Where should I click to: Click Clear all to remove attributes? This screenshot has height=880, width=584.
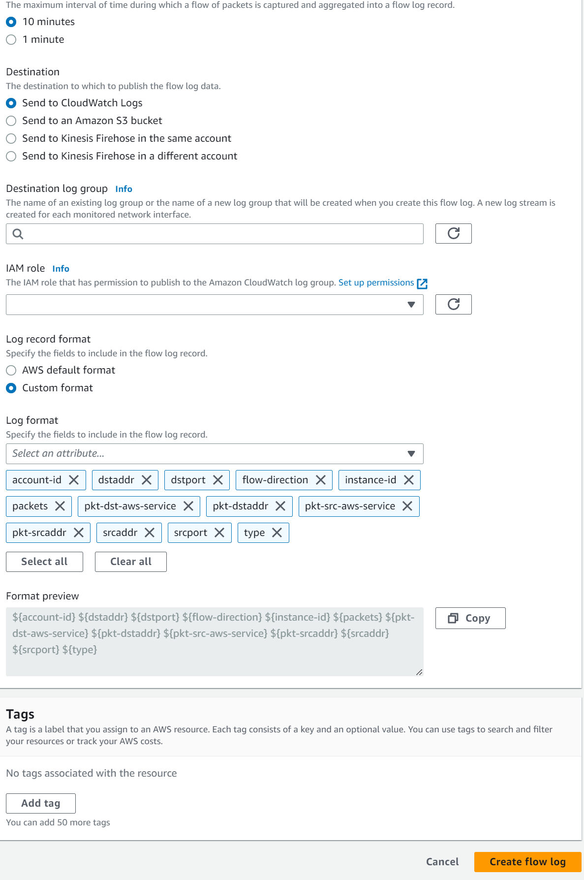point(130,561)
